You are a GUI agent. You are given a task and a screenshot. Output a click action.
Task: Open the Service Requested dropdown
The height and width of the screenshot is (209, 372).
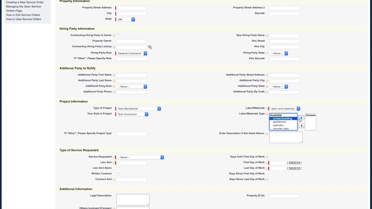click(140, 157)
